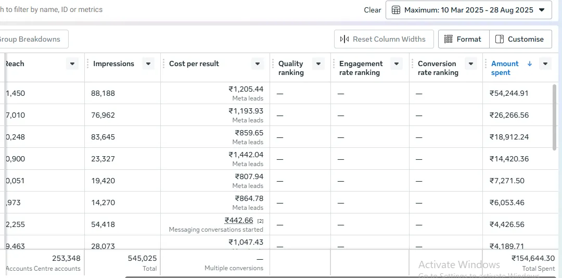
Task: Click the Format table icon
Action: tap(448, 39)
